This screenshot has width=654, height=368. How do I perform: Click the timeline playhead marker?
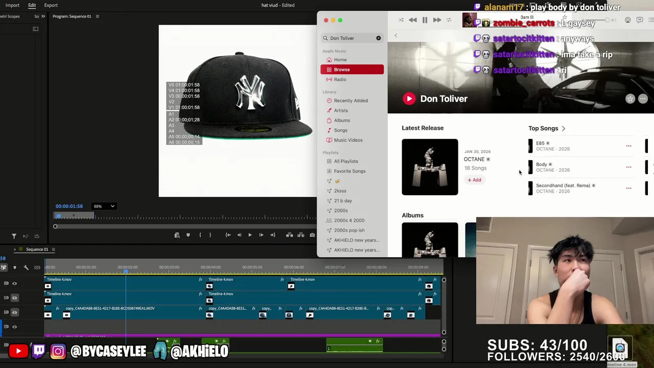pyautogui.click(x=126, y=271)
